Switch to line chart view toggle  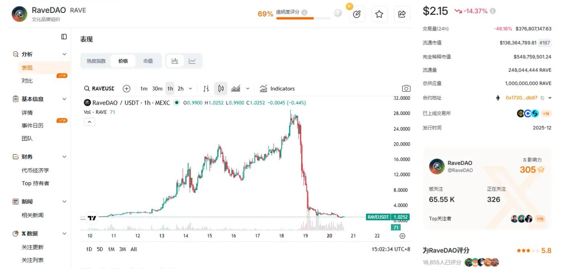pos(192,61)
